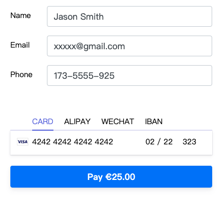Open the IBAN payment tab
The image size is (222, 198).
coord(154,121)
